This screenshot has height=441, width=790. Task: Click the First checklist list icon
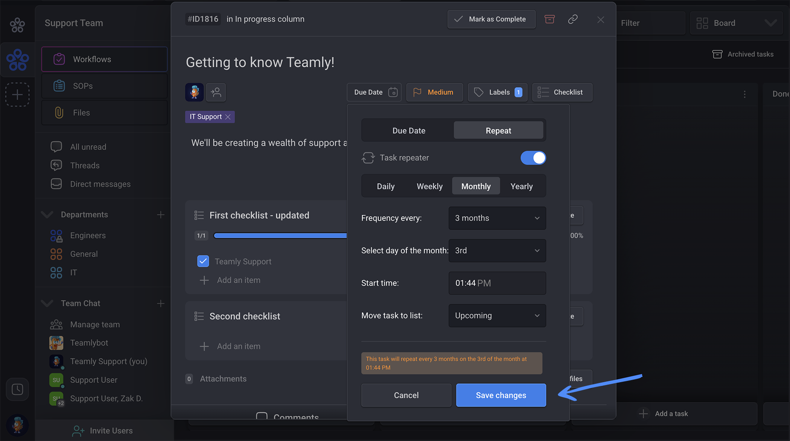click(199, 215)
